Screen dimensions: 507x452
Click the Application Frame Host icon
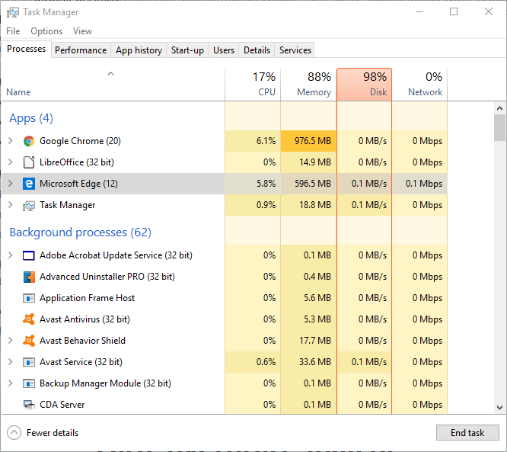tap(29, 298)
